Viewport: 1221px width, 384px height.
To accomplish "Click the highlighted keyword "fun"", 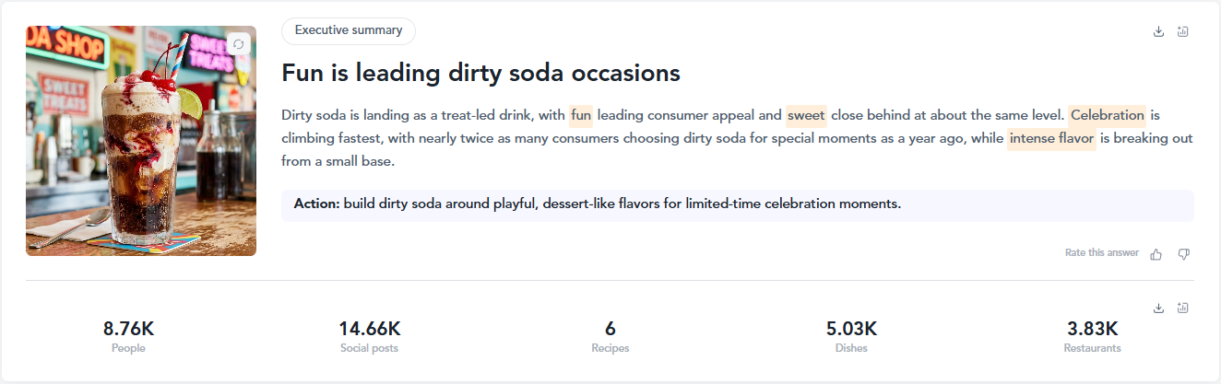I will click(x=581, y=116).
